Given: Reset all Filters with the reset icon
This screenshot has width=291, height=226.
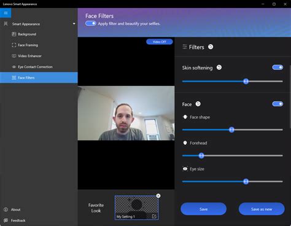Looking at the screenshot, I should 211,47.
